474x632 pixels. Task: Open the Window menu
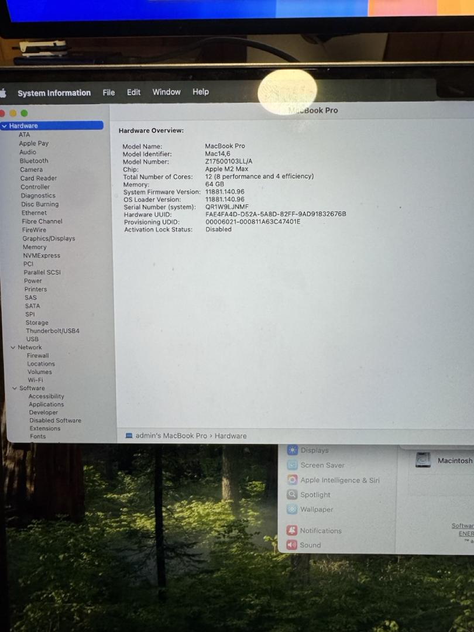tap(166, 92)
